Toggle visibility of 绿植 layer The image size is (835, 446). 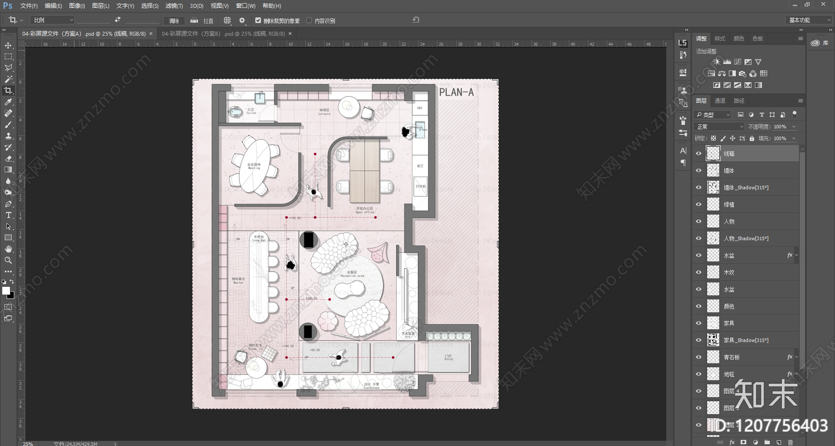699,205
